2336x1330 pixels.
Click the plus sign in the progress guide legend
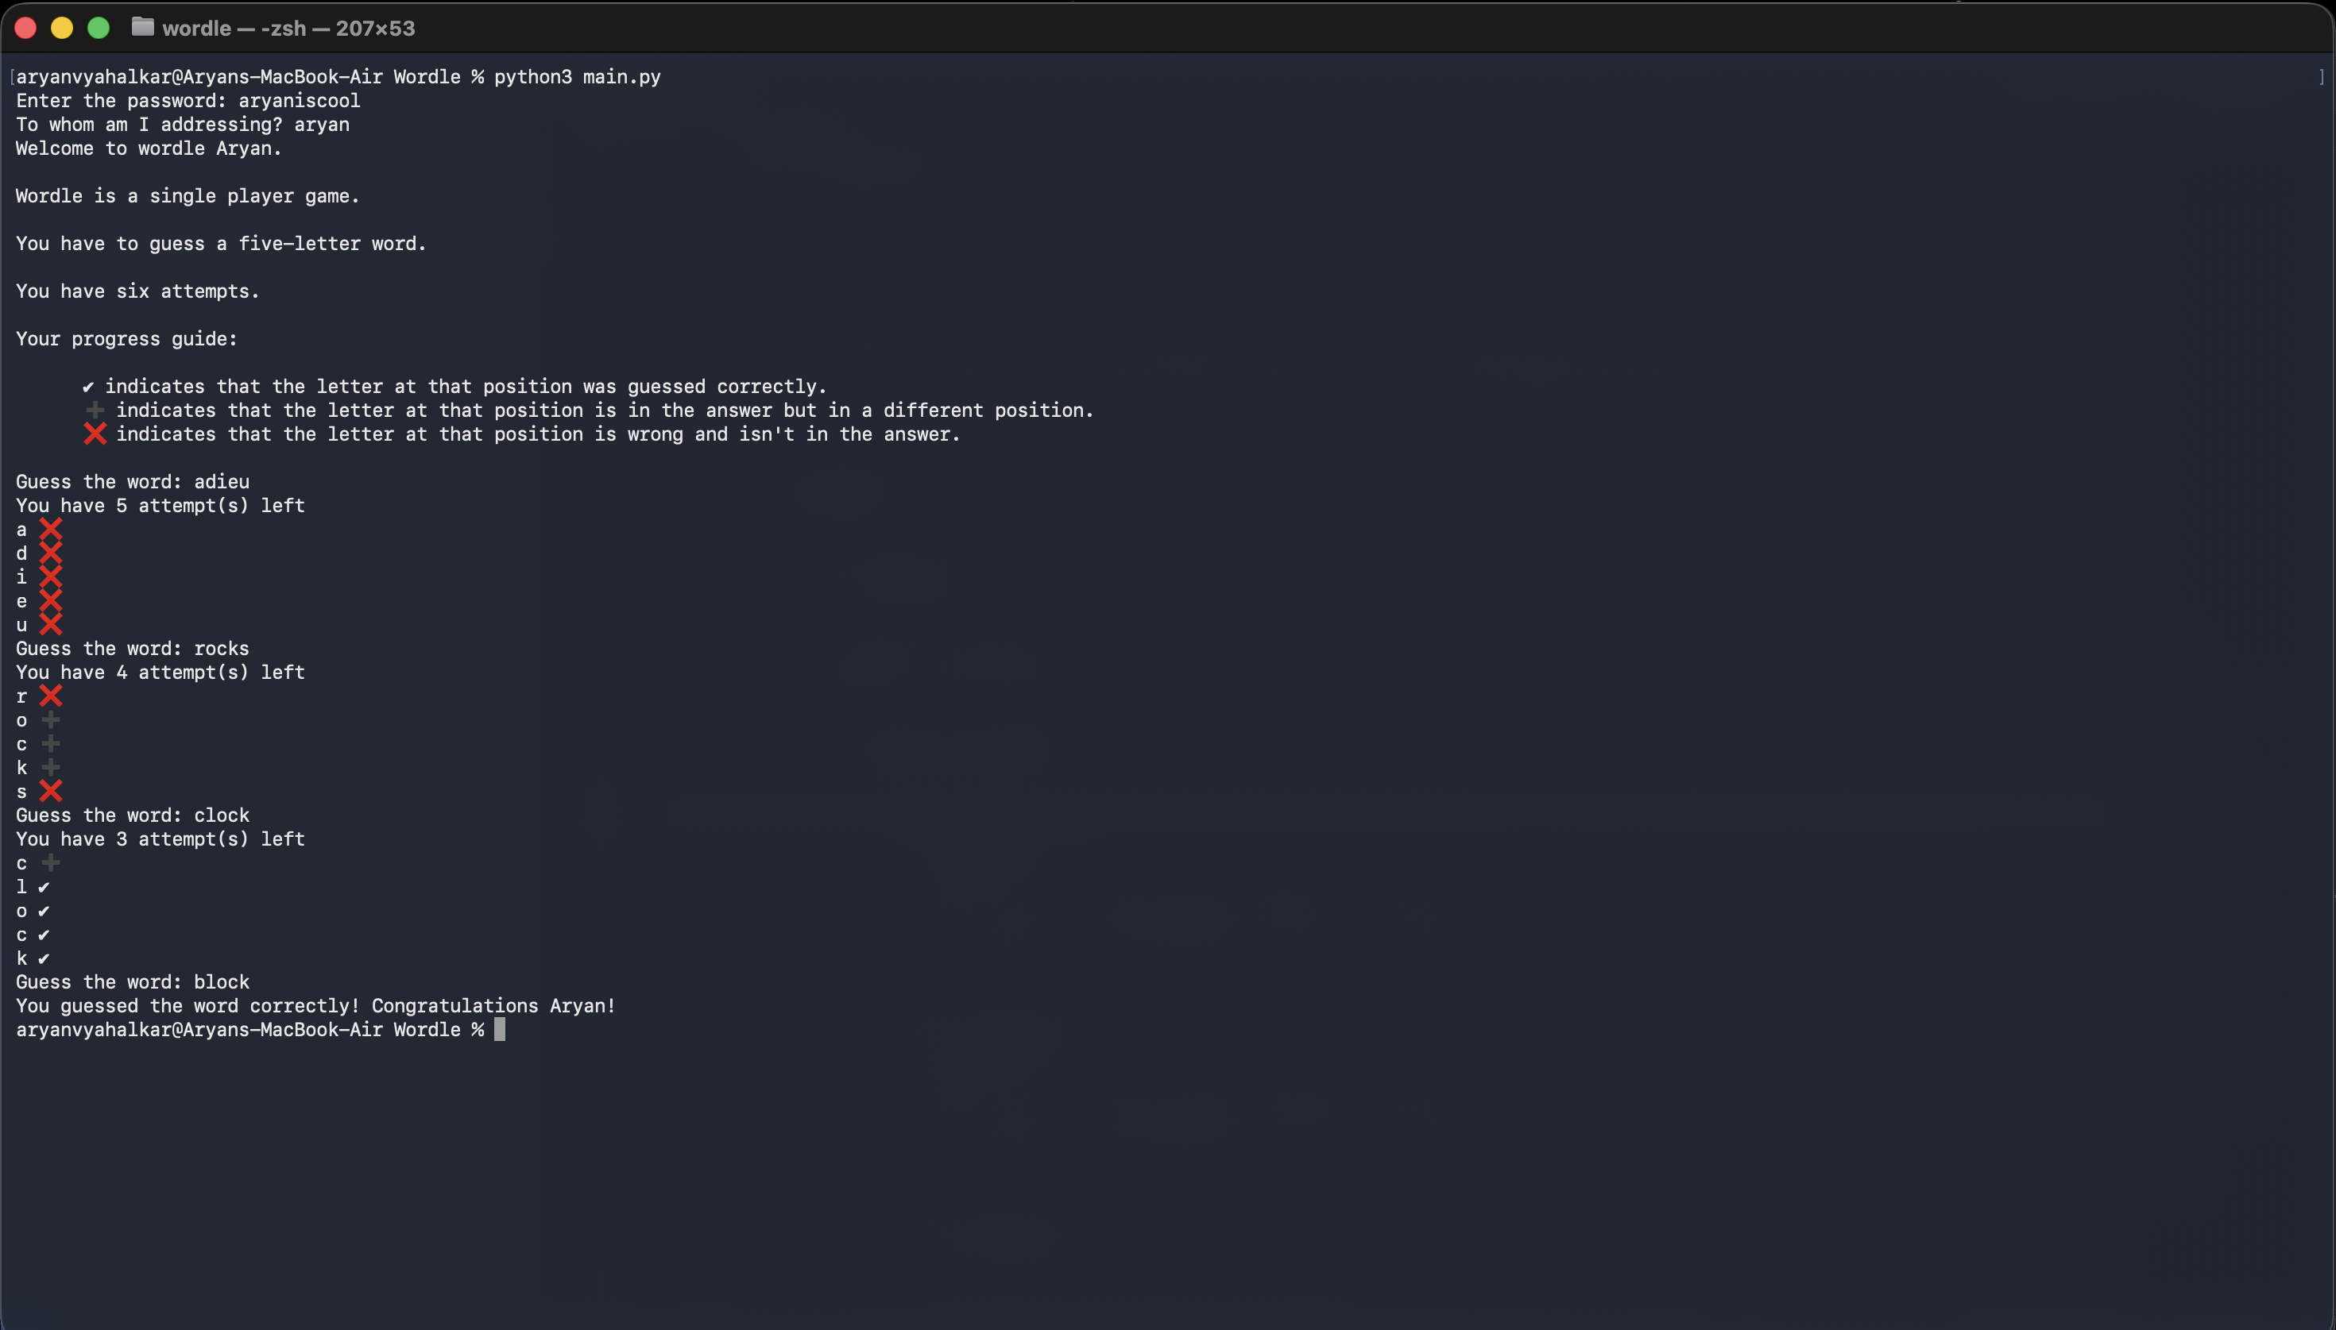coord(95,409)
